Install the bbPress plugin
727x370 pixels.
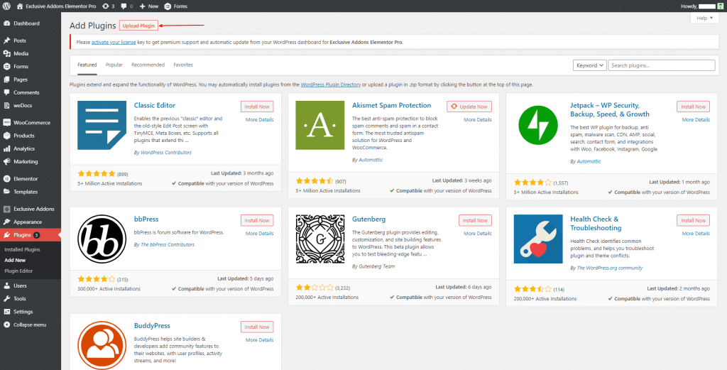(x=257, y=221)
